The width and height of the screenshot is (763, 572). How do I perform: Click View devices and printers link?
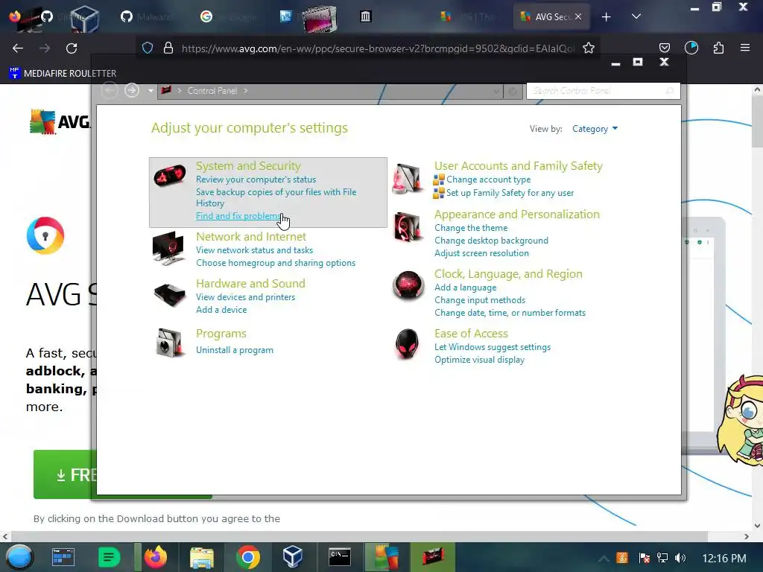(x=245, y=297)
